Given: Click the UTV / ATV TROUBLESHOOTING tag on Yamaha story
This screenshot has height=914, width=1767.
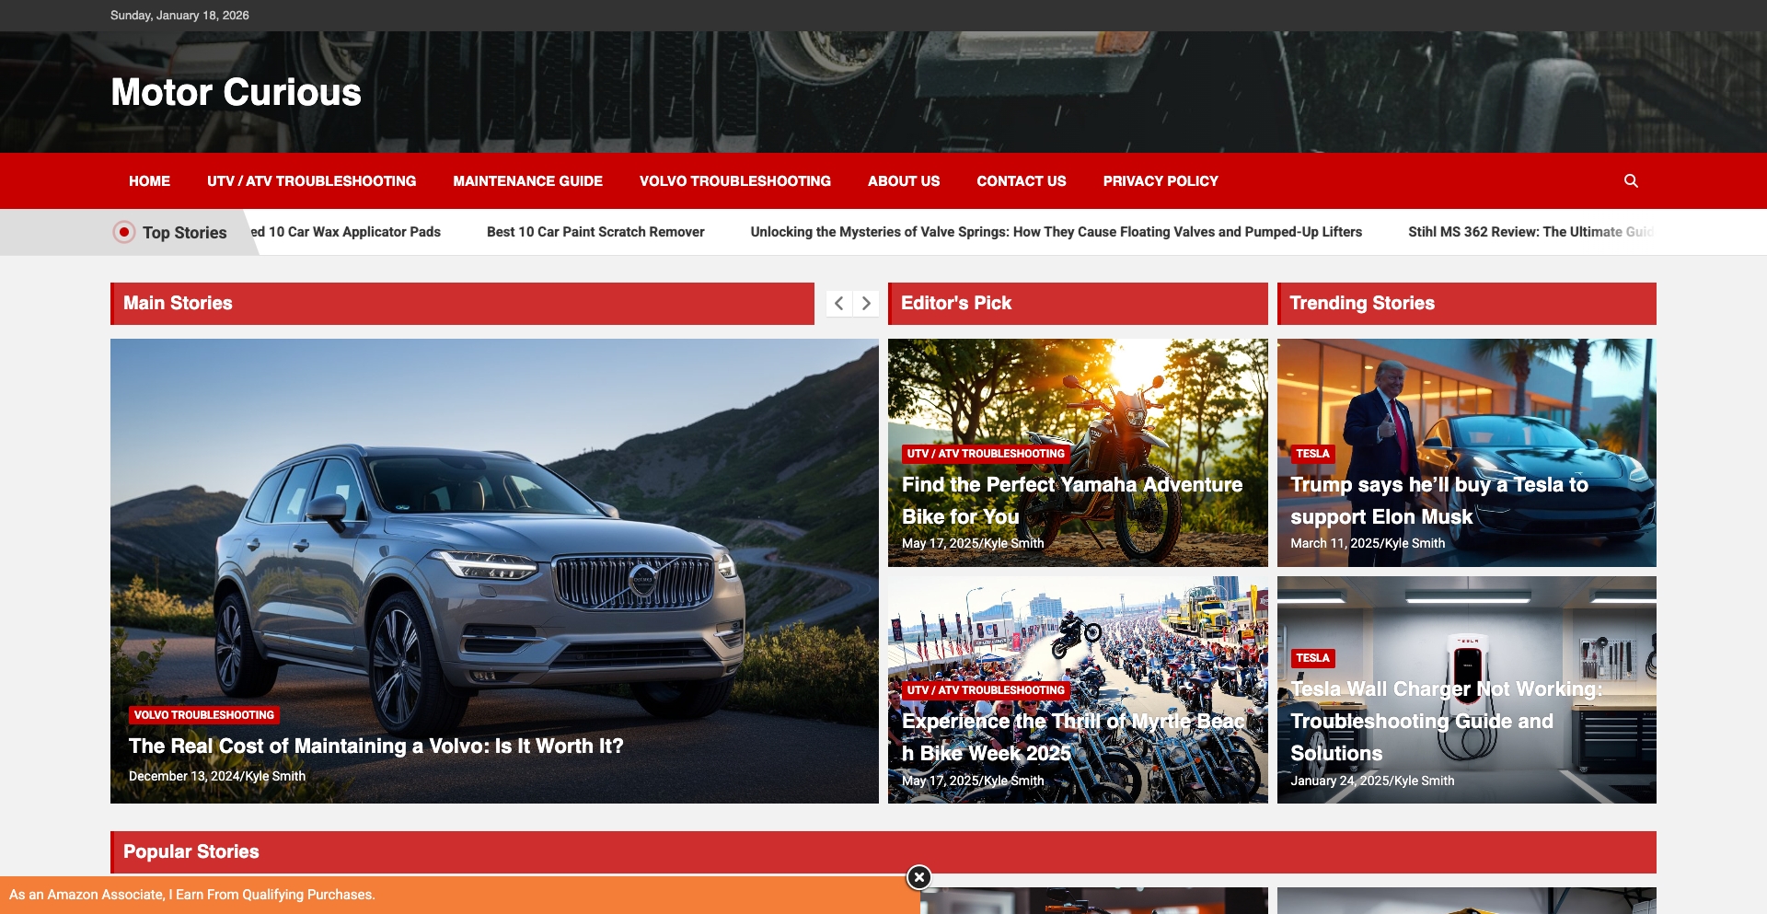Looking at the screenshot, I should (985, 453).
